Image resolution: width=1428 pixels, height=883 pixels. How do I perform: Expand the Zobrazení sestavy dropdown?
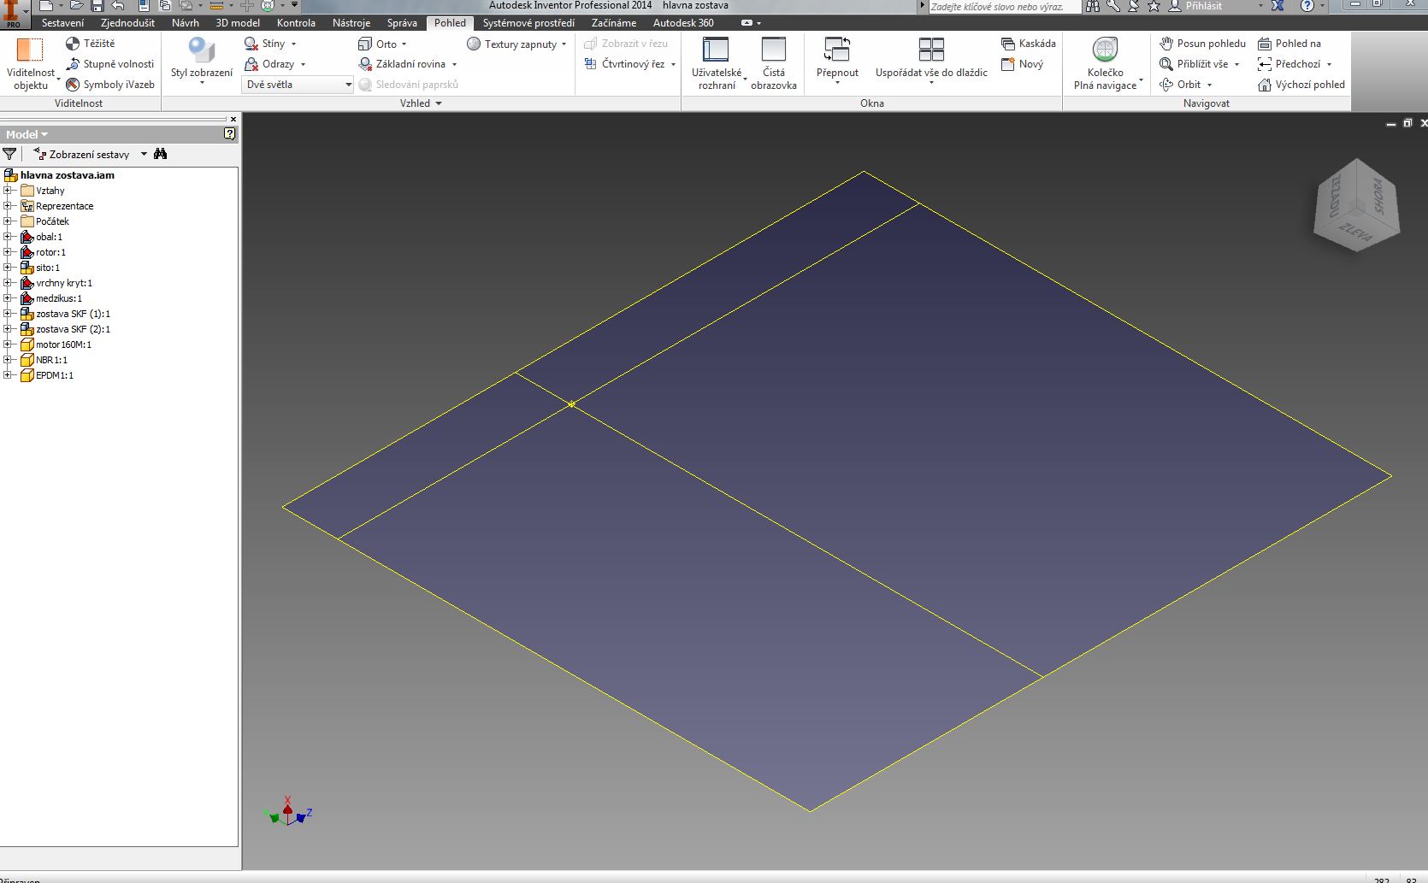point(144,155)
